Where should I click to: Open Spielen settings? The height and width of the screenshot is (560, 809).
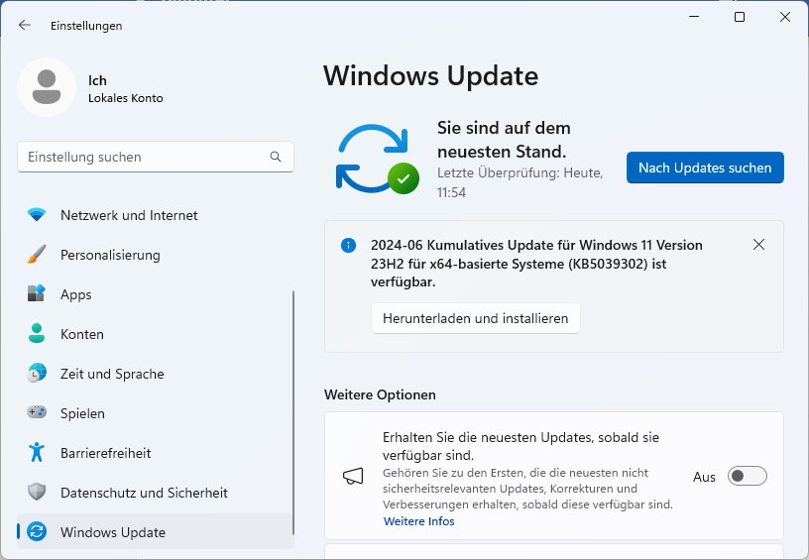point(155,413)
